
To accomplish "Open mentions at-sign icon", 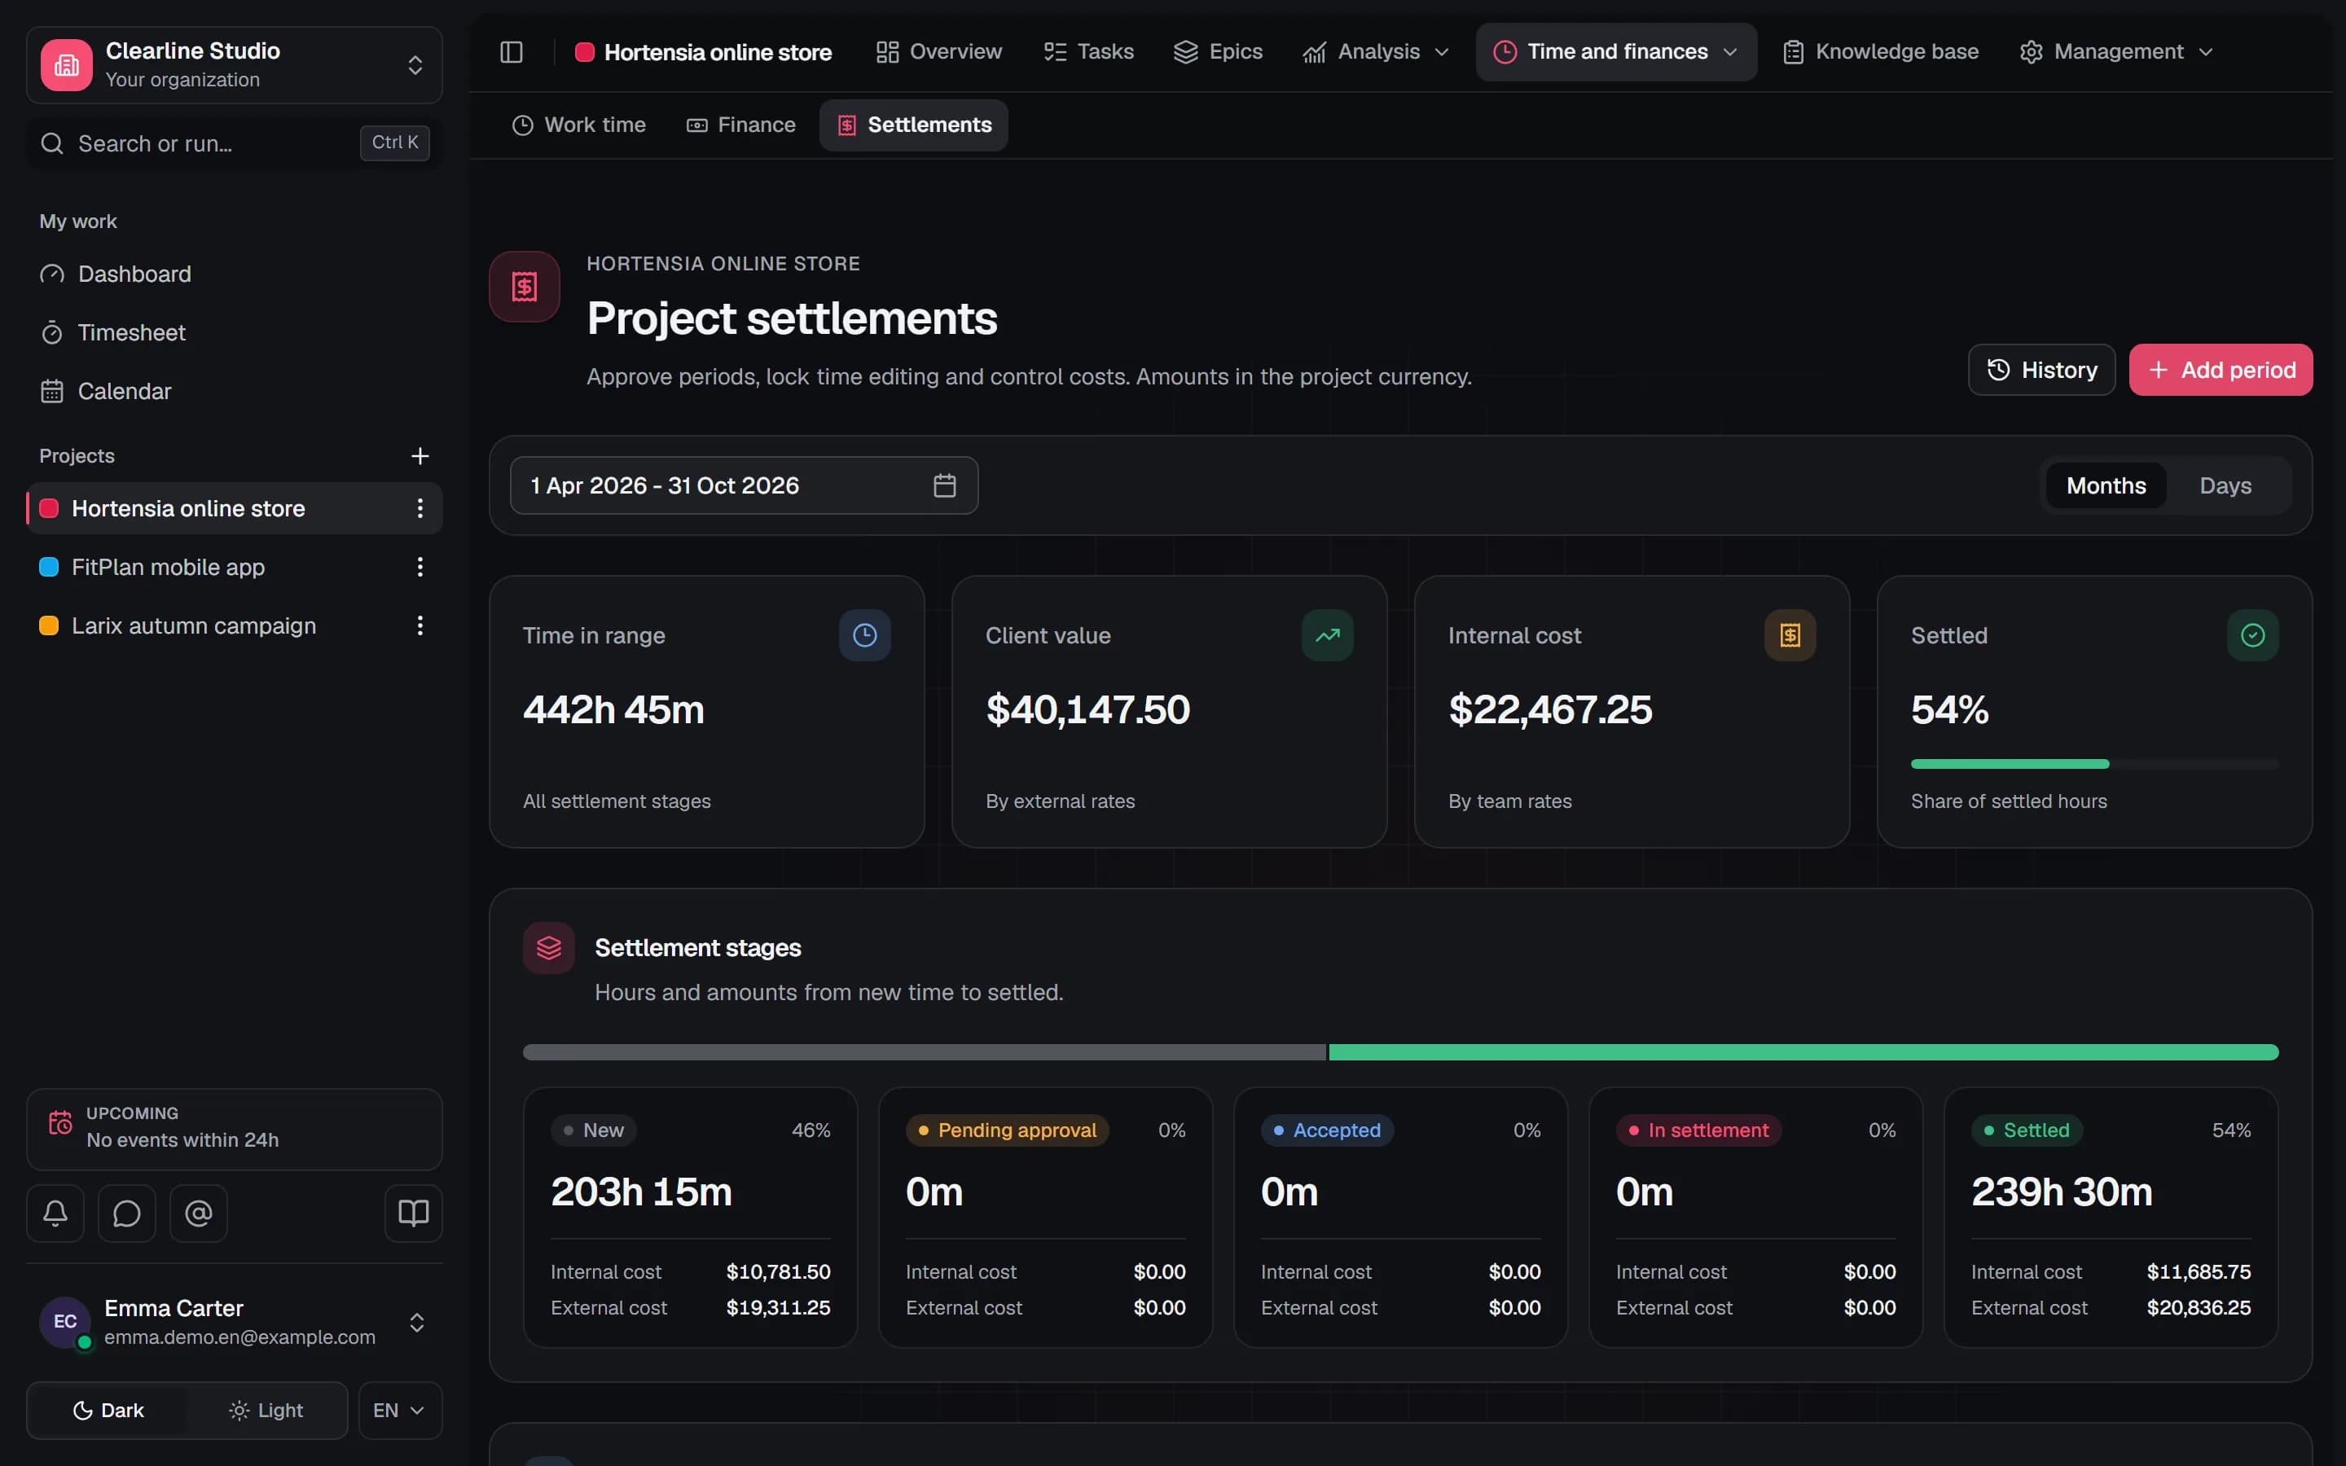I will pos(199,1213).
